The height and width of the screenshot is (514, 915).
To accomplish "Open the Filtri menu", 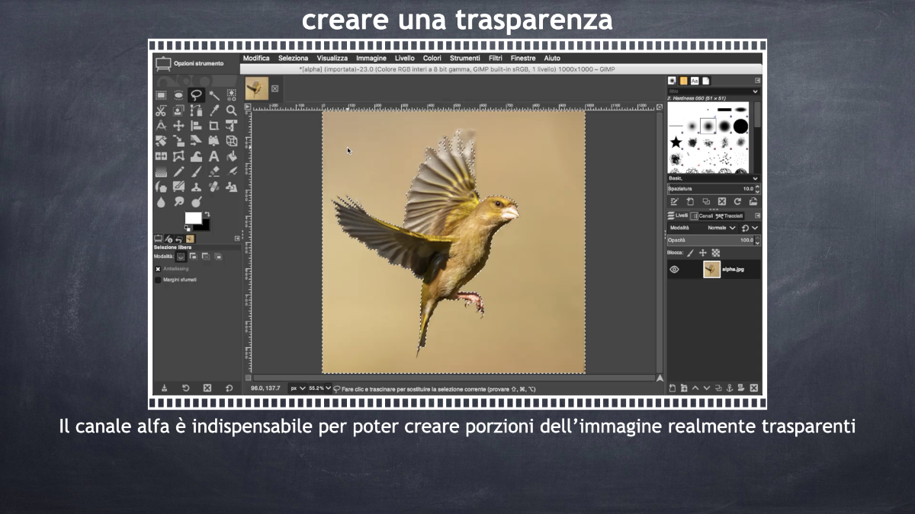I will 495,58.
